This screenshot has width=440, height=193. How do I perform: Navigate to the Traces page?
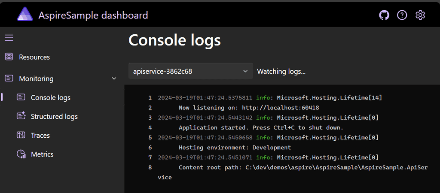pyautogui.click(x=40, y=136)
